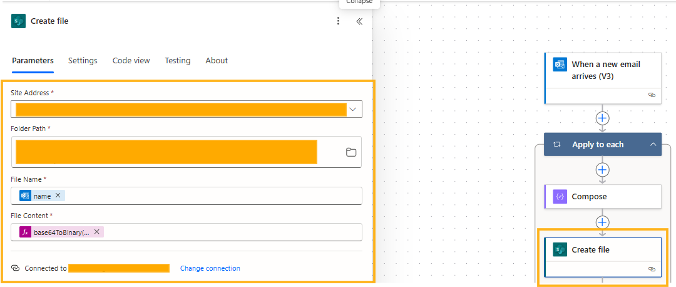Open the Testing tab
Screen dimensions: 676x287
click(178, 61)
